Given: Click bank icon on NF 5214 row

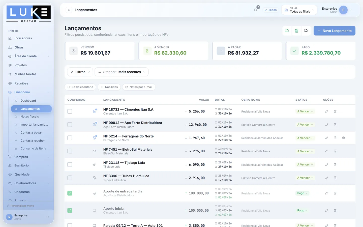Looking at the screenshot, I should pos(344,138).
